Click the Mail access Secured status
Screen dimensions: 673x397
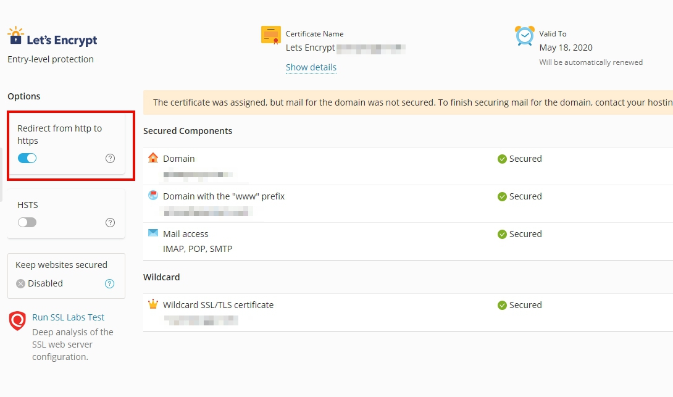[x=519, y=234]
